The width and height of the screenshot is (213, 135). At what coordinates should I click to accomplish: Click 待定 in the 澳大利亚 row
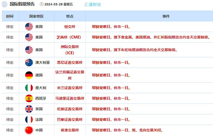click(10, 62)
